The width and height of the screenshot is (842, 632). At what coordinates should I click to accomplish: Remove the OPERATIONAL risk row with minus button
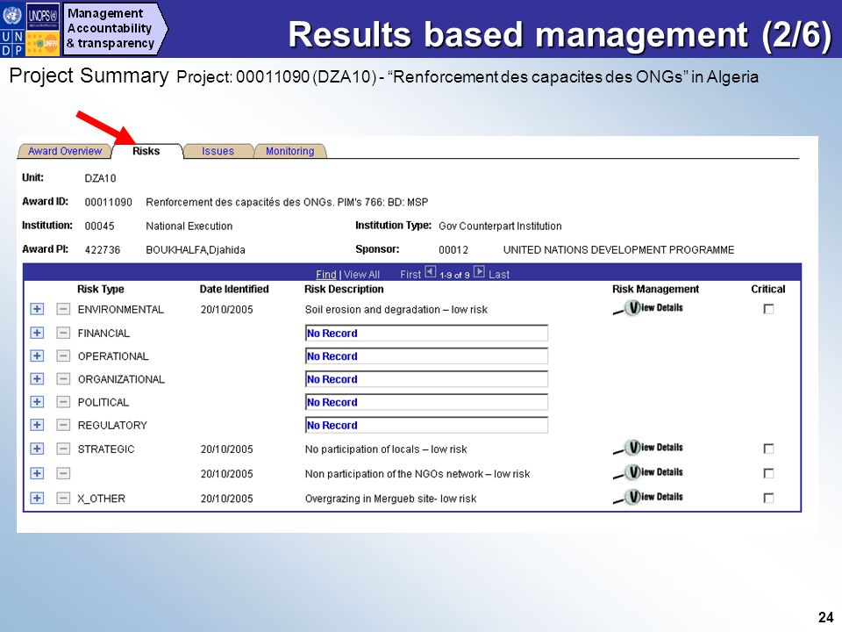63,355
